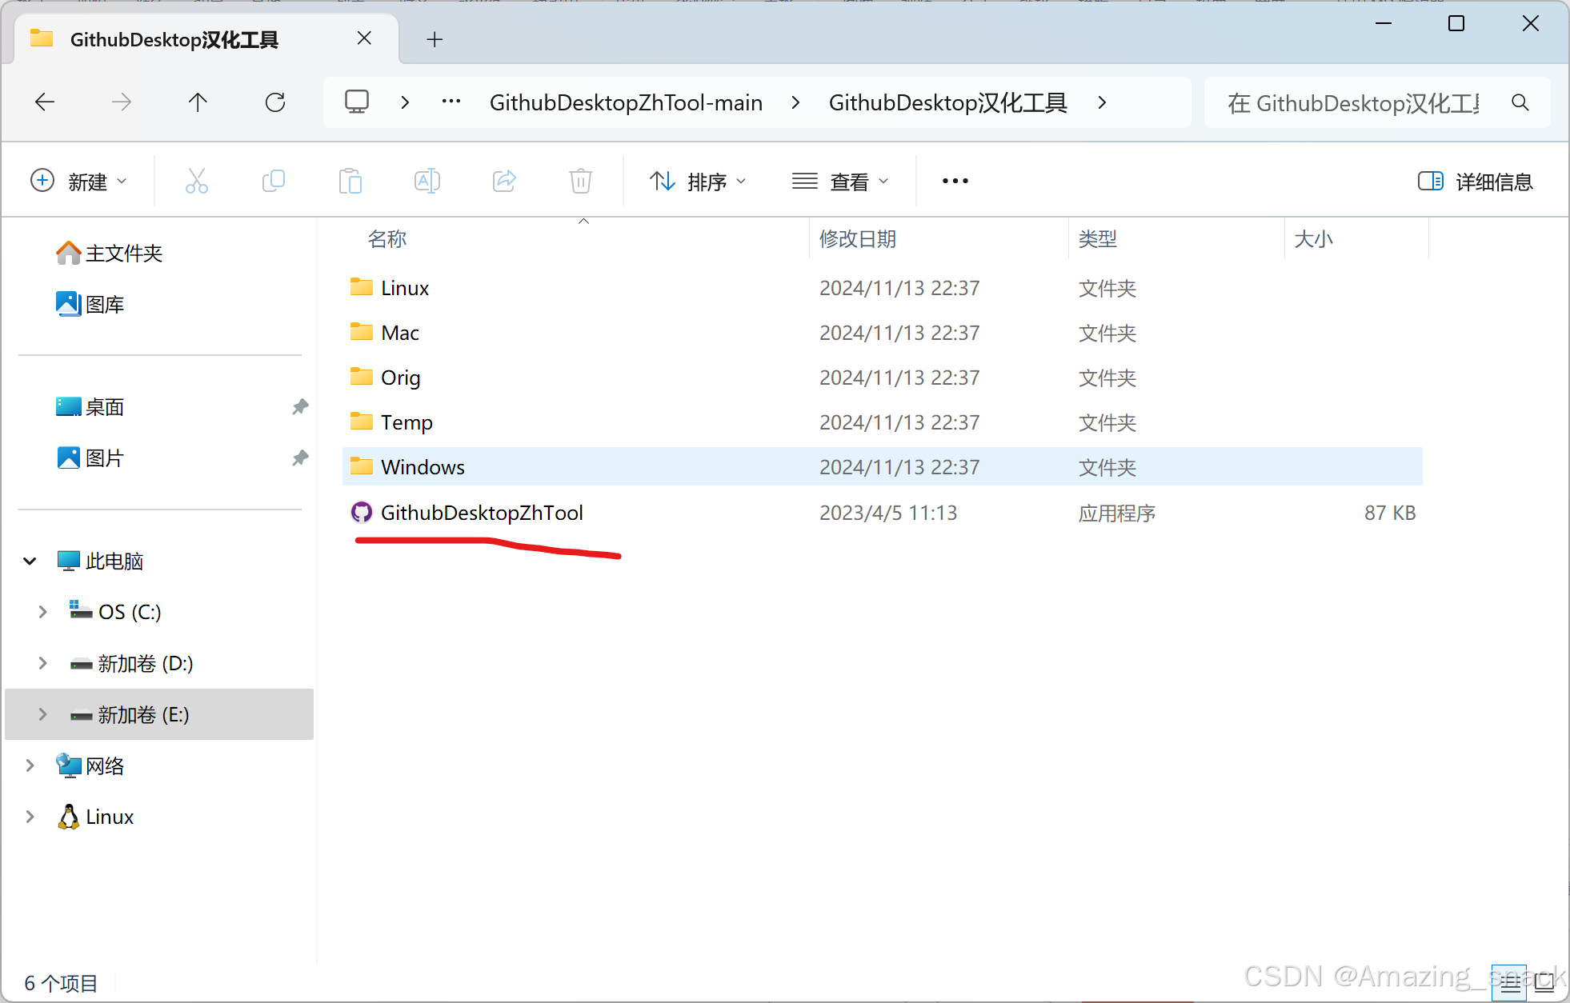Click the Copy icon in toolbar
This screenshot has height=1003, width=1570.
point(274,181)
